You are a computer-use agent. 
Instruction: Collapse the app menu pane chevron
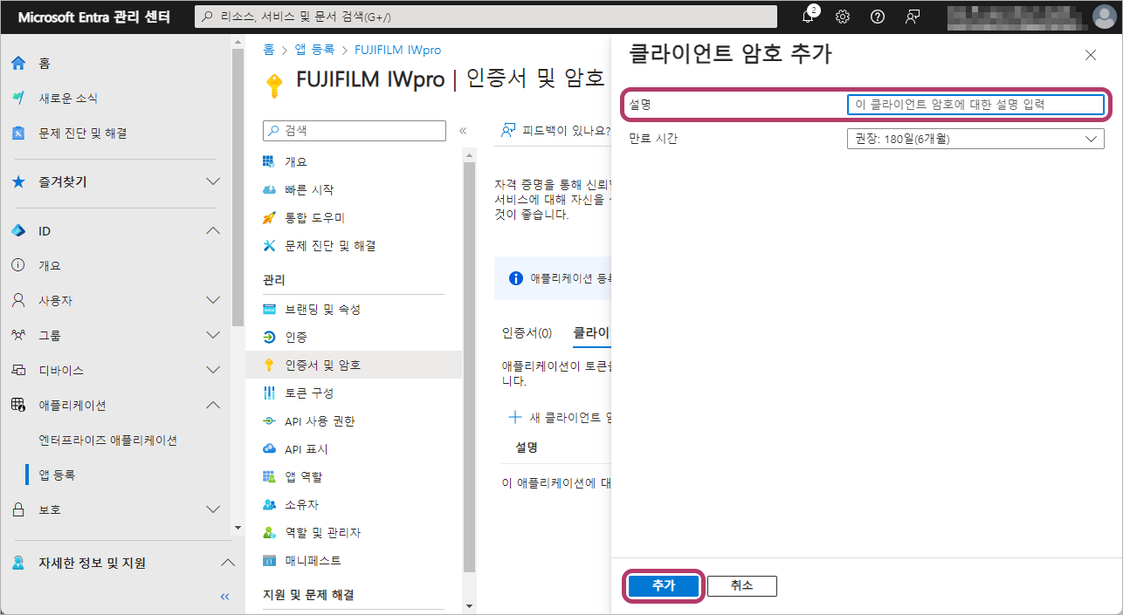coord(463,131)
